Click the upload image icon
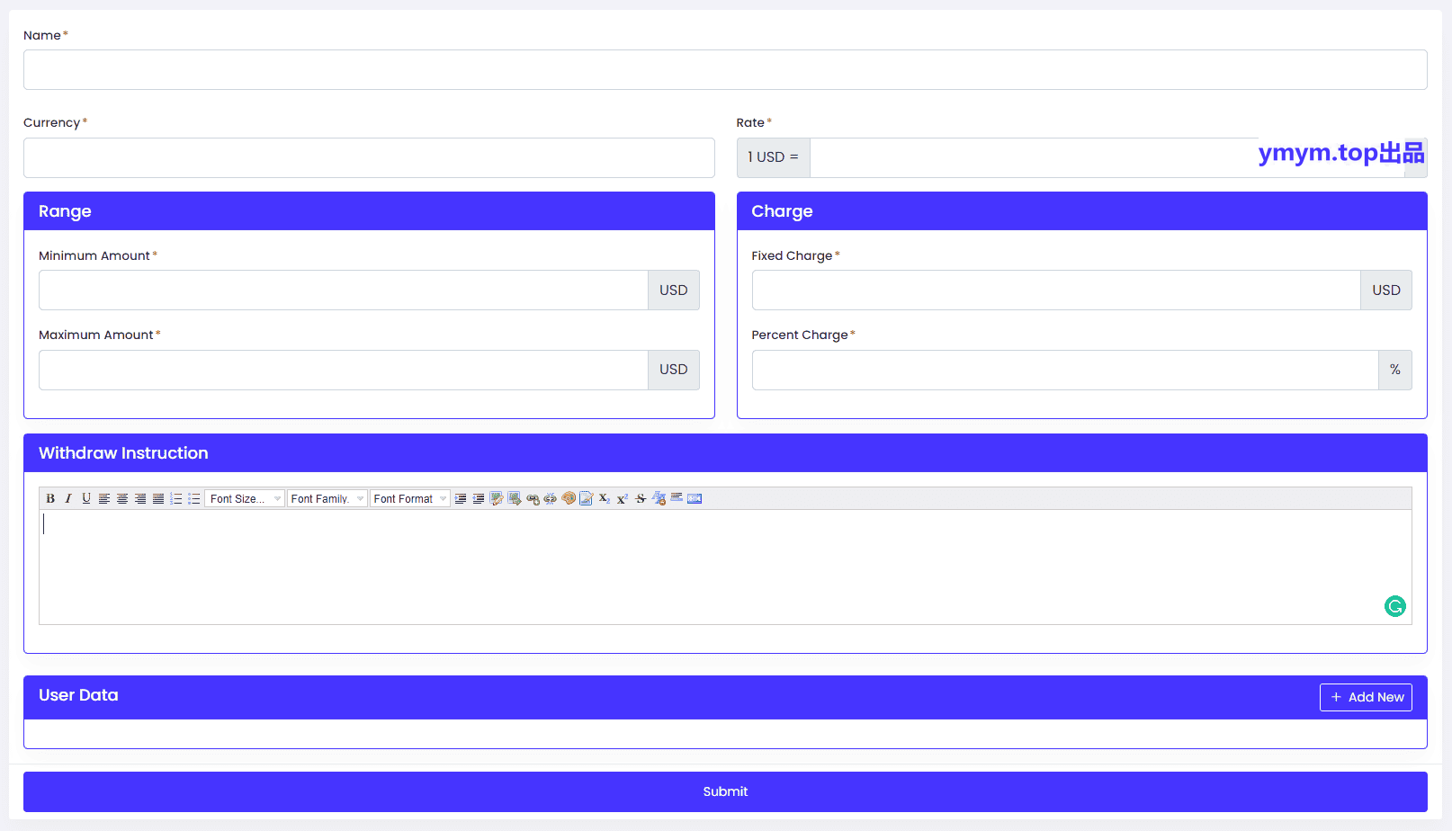The image size is (1452, 831). tap(515, 498)
